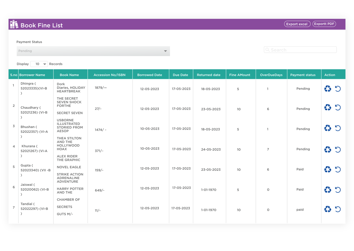Click the Due Date column header
The width and height of the screenshot is (354, 251).
pos(180,75)
